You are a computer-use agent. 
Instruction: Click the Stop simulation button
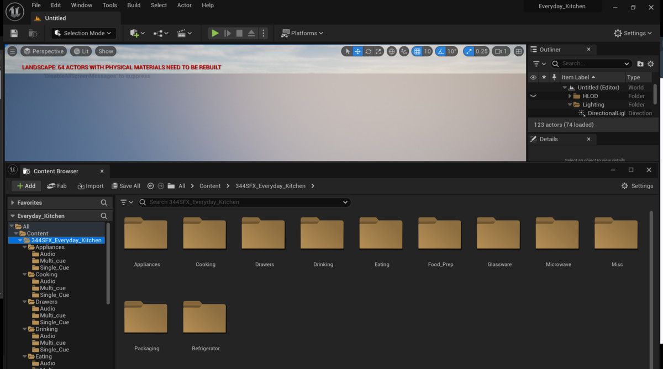[239, 33]
